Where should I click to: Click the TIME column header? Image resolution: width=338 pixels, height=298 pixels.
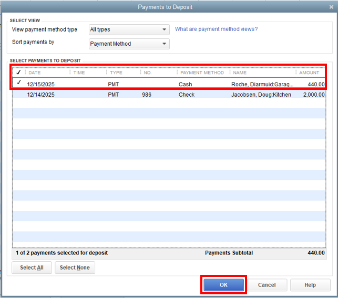point(79,73)
